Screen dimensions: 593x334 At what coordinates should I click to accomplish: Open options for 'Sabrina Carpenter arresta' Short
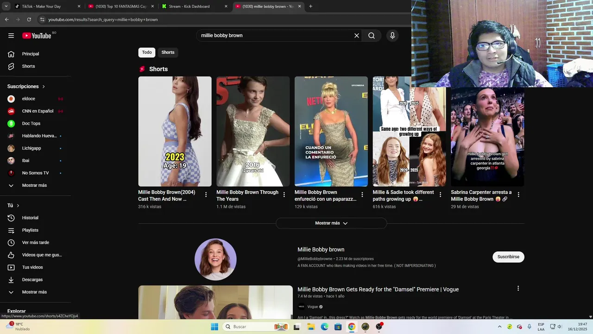click(518, 195)
